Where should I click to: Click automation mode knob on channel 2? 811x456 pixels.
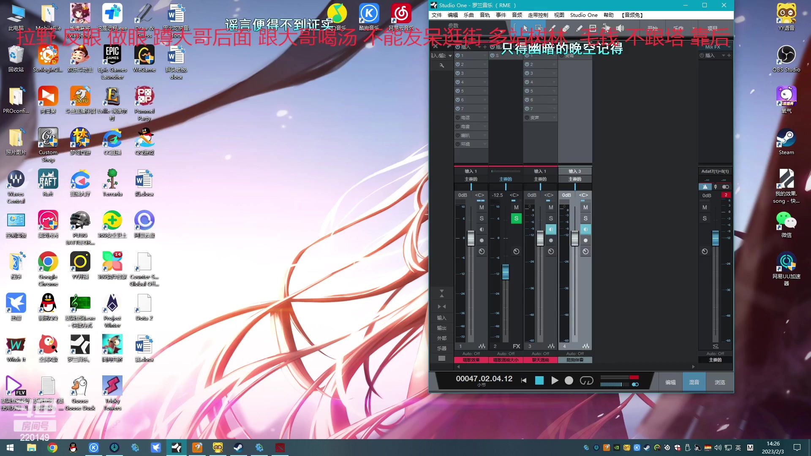click(516, 251)
